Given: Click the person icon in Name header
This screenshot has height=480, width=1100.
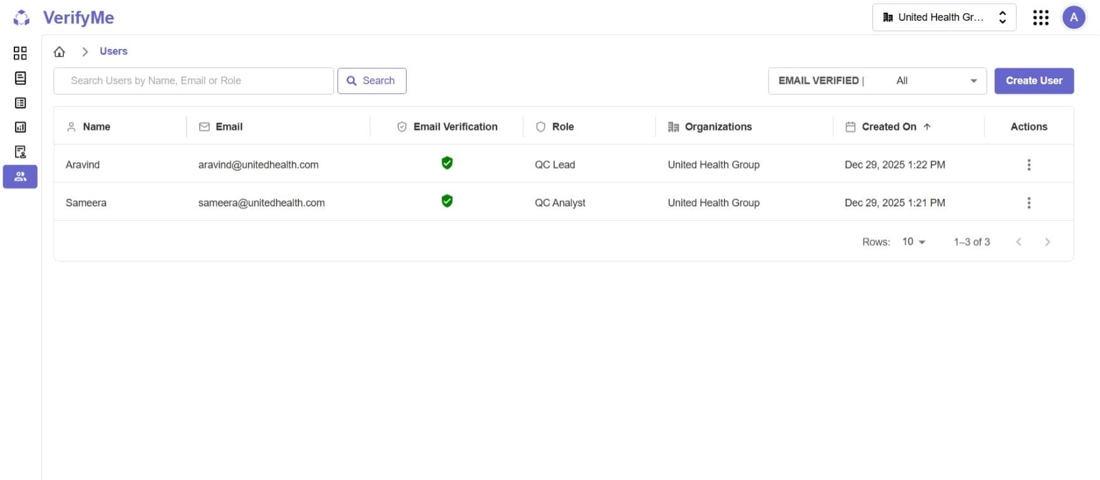Looking at the screenshot, I should (71, 127).
